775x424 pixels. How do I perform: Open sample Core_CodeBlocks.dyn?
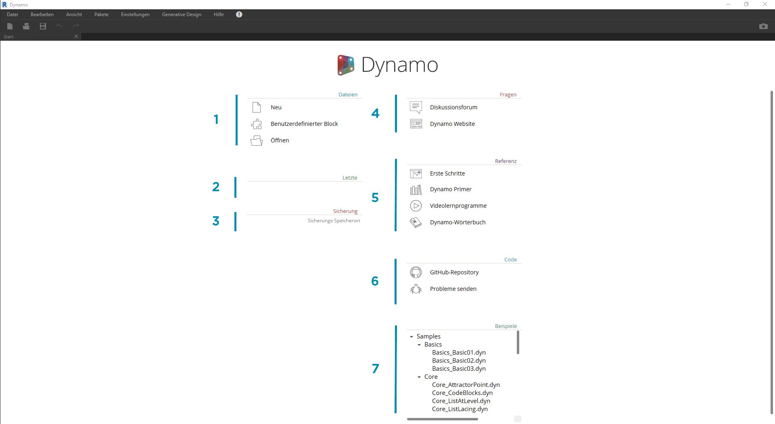pyautogui.click(x=462, y=393)
